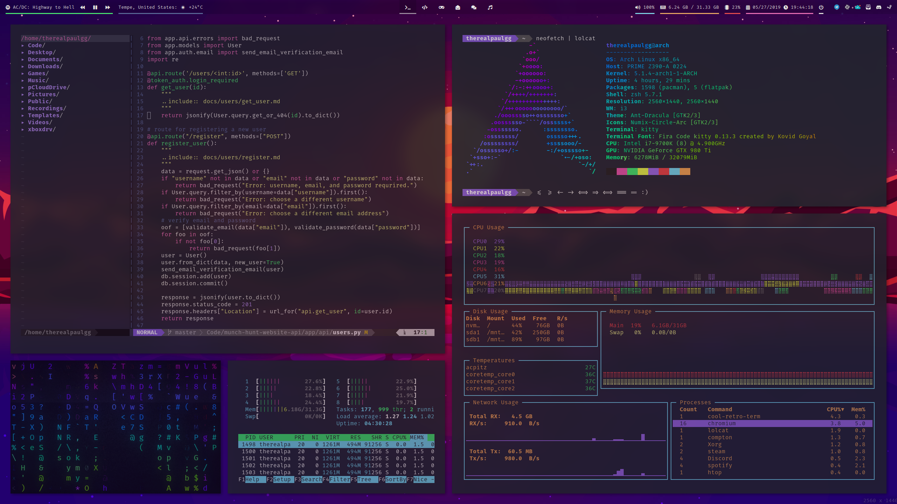Click the PID column header in htop
Image resolution: width=897 pixels, height=504 pixels.
(251, 437)
